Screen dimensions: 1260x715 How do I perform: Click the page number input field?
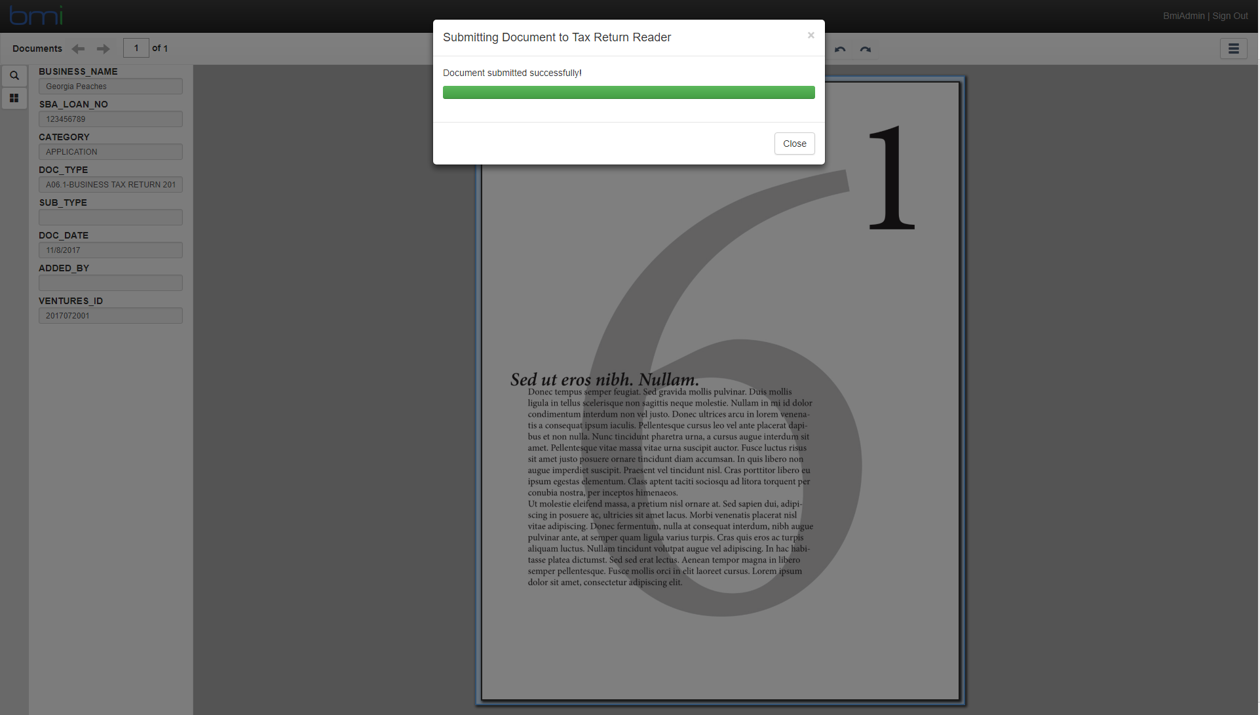(x=136, y=48)
